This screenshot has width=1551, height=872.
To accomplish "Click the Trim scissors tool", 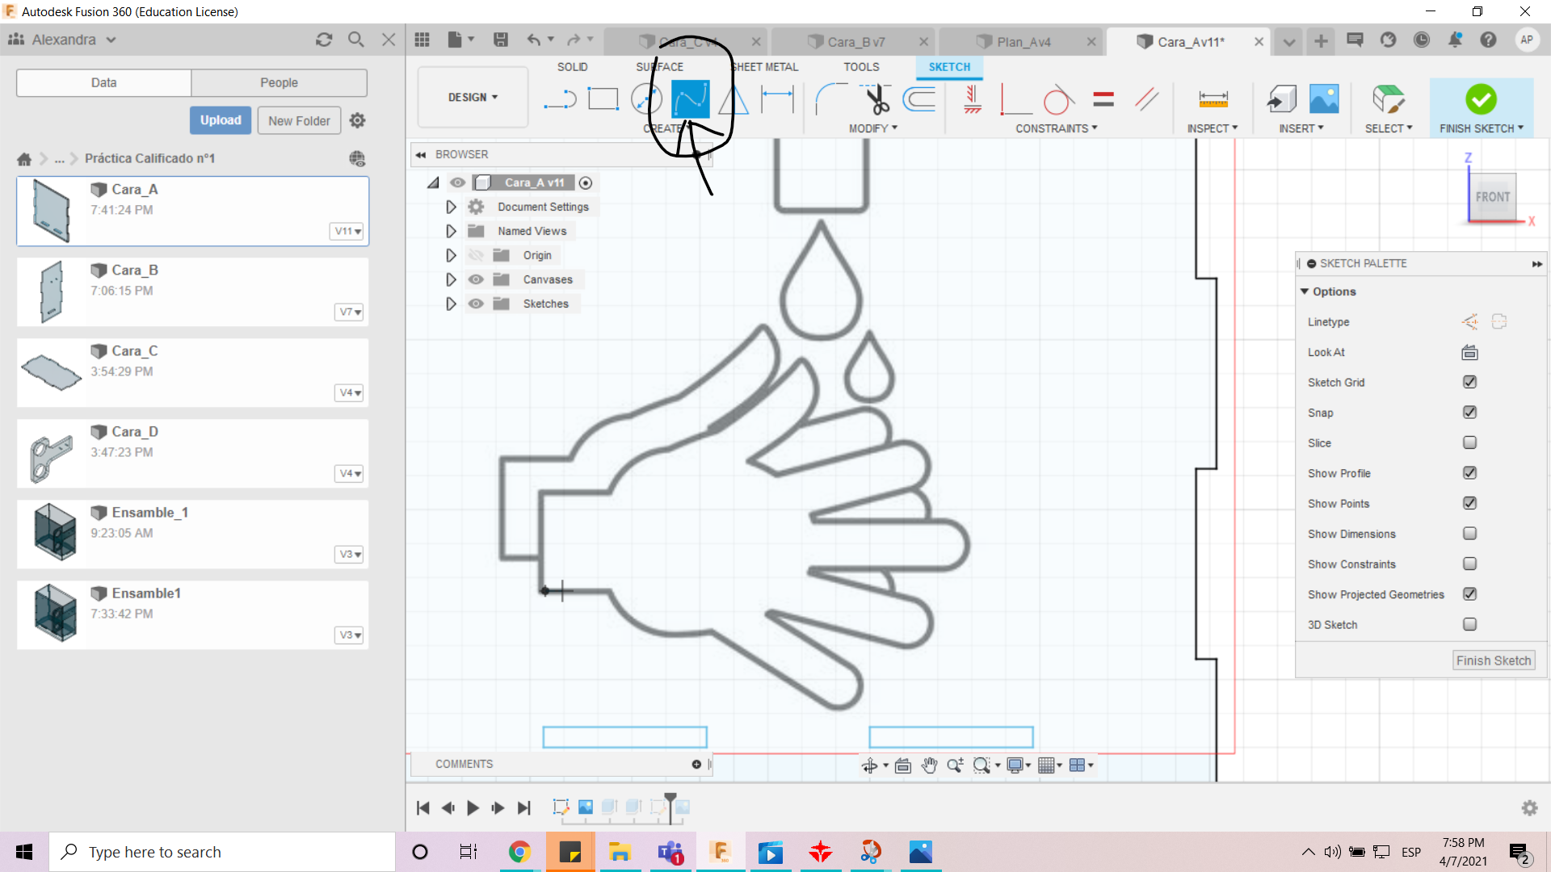I will pos(877,99).
